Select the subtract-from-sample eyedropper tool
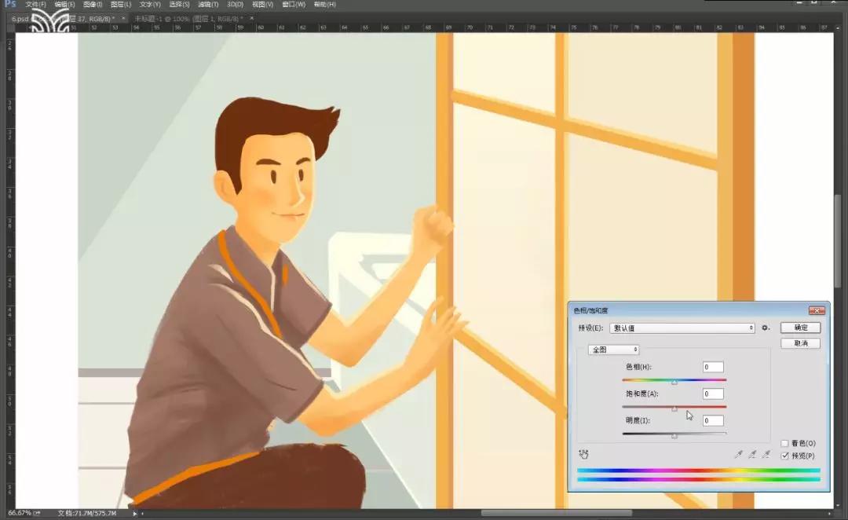 click(766, 454)
